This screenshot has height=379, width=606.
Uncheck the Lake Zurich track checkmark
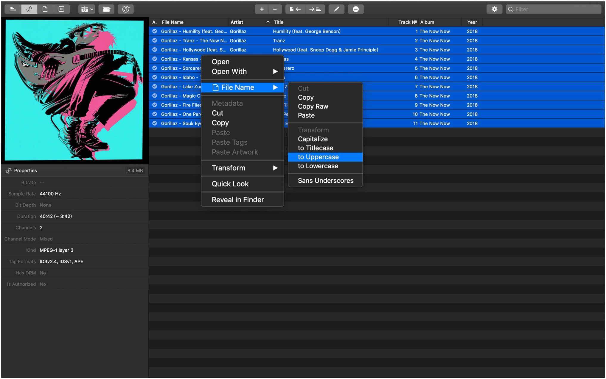(x=155, y=87)
